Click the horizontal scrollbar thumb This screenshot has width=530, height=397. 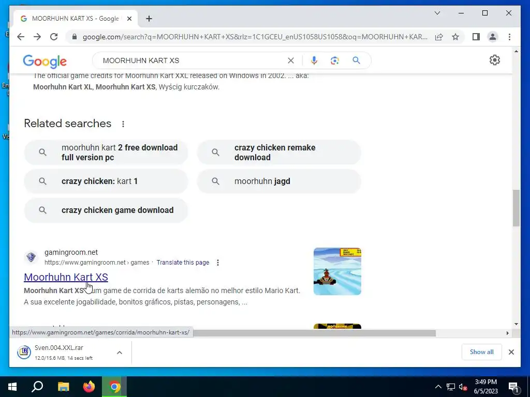[314, 333]
